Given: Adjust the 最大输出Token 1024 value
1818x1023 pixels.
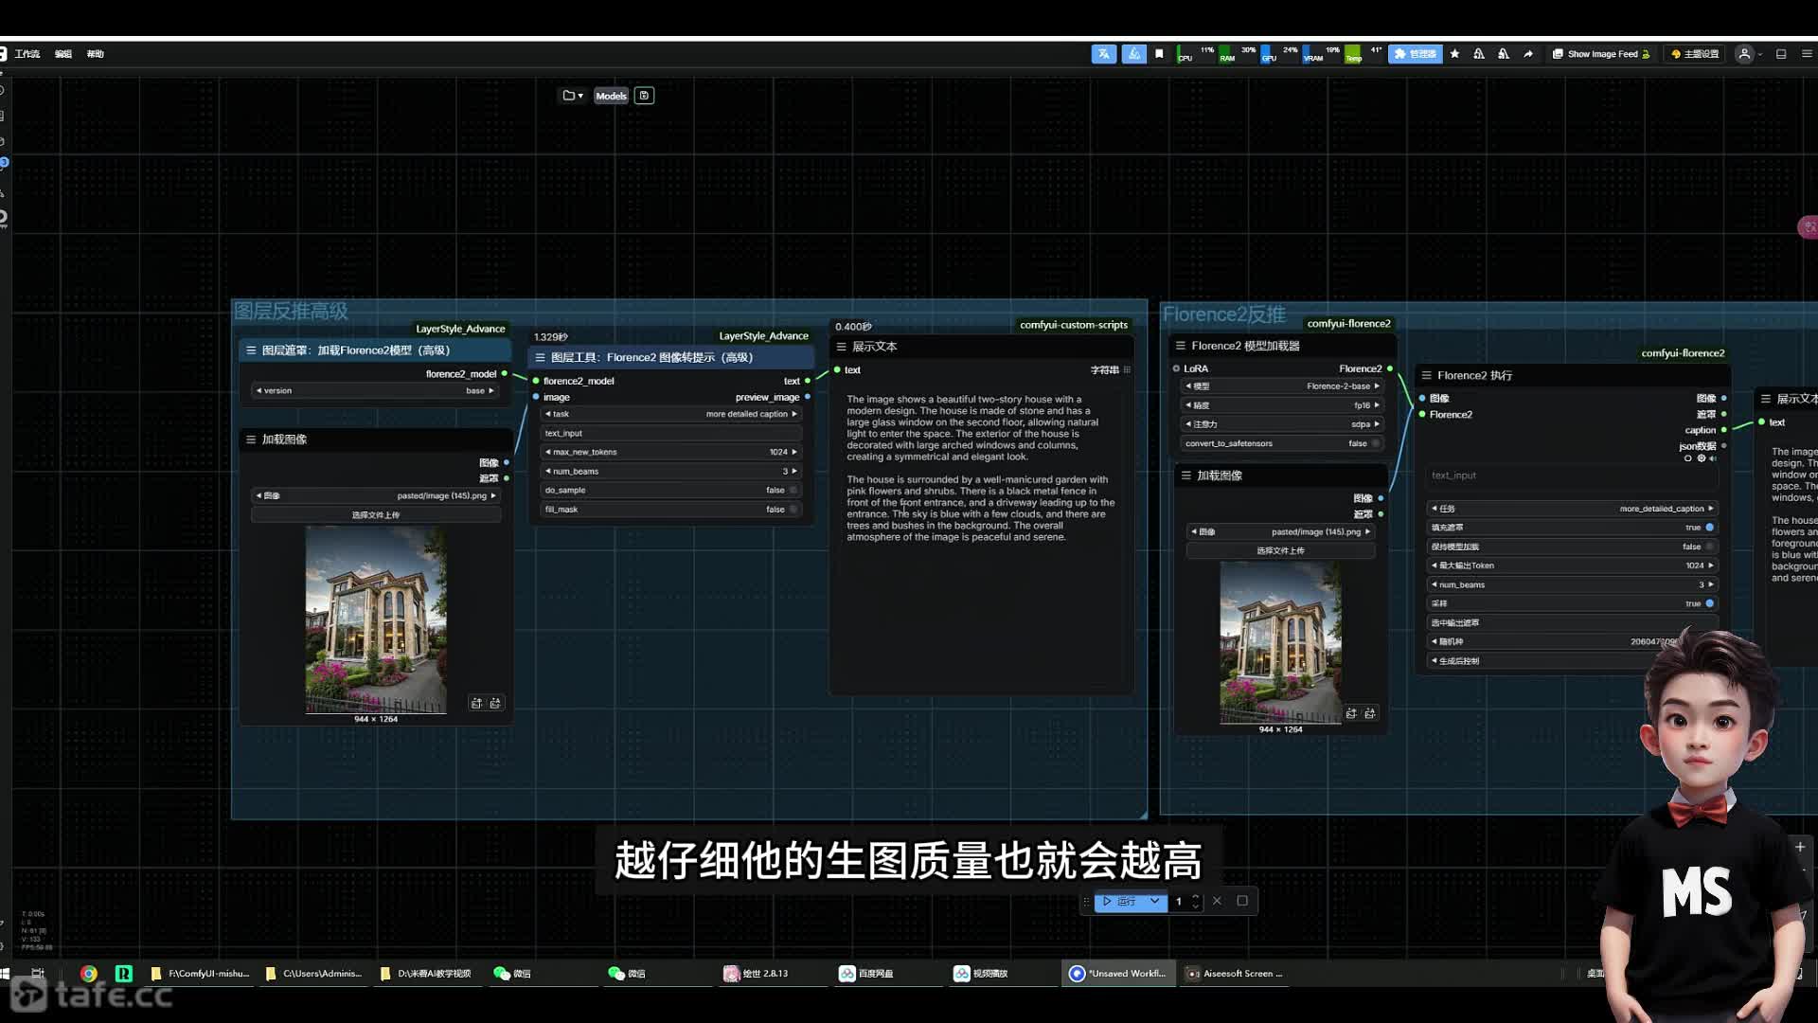Looking at the screenshot, I should tap(1572, 565).
